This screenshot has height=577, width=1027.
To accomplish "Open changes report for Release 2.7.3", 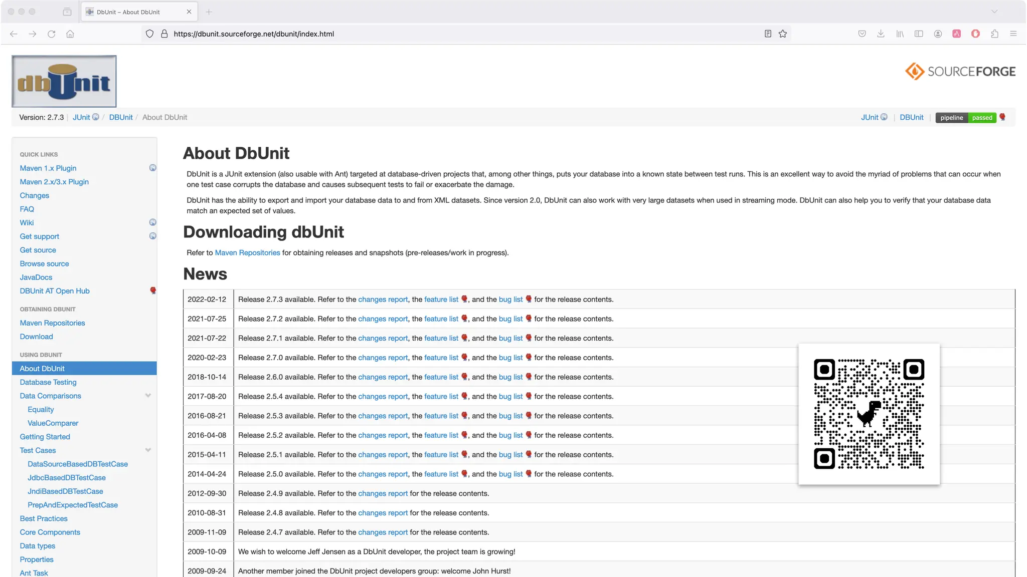I will tap(383, 300).
